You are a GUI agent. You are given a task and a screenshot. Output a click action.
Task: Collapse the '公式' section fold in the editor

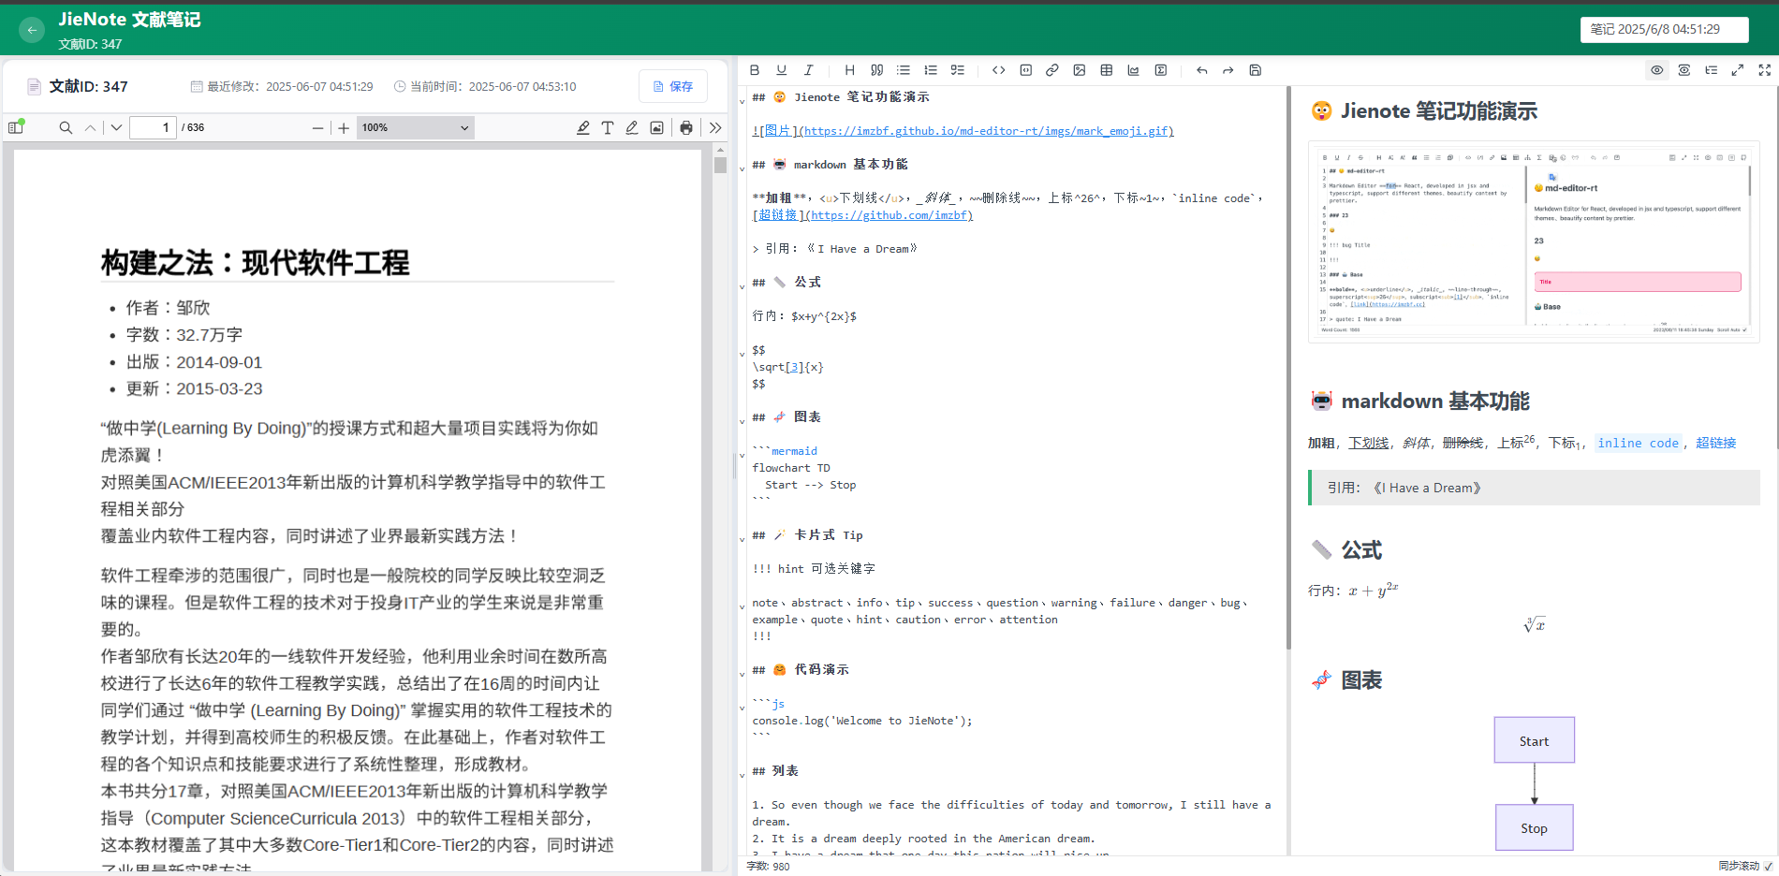pyautogui.click(x=742, y=286)
